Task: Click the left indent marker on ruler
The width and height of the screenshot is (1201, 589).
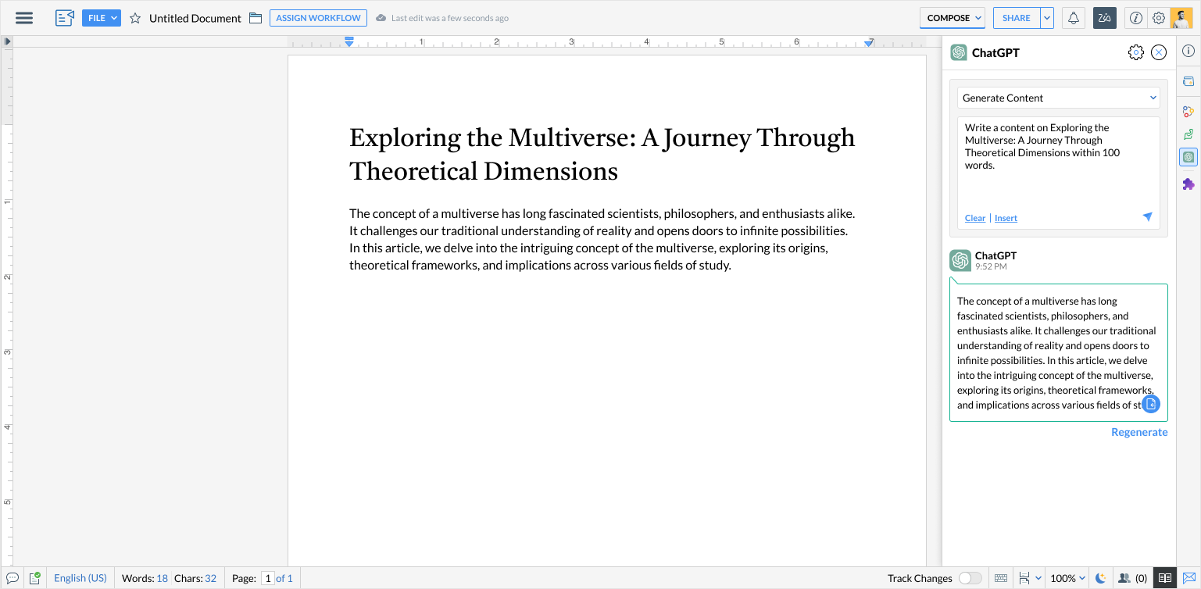Action: [x=349, y=41]
